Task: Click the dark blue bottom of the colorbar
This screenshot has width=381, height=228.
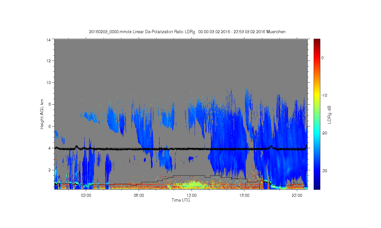Action: tap(317, 187)
